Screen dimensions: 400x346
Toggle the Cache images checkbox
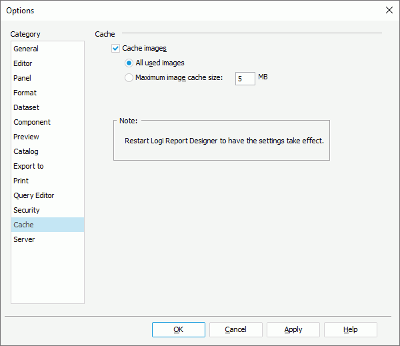115,48
